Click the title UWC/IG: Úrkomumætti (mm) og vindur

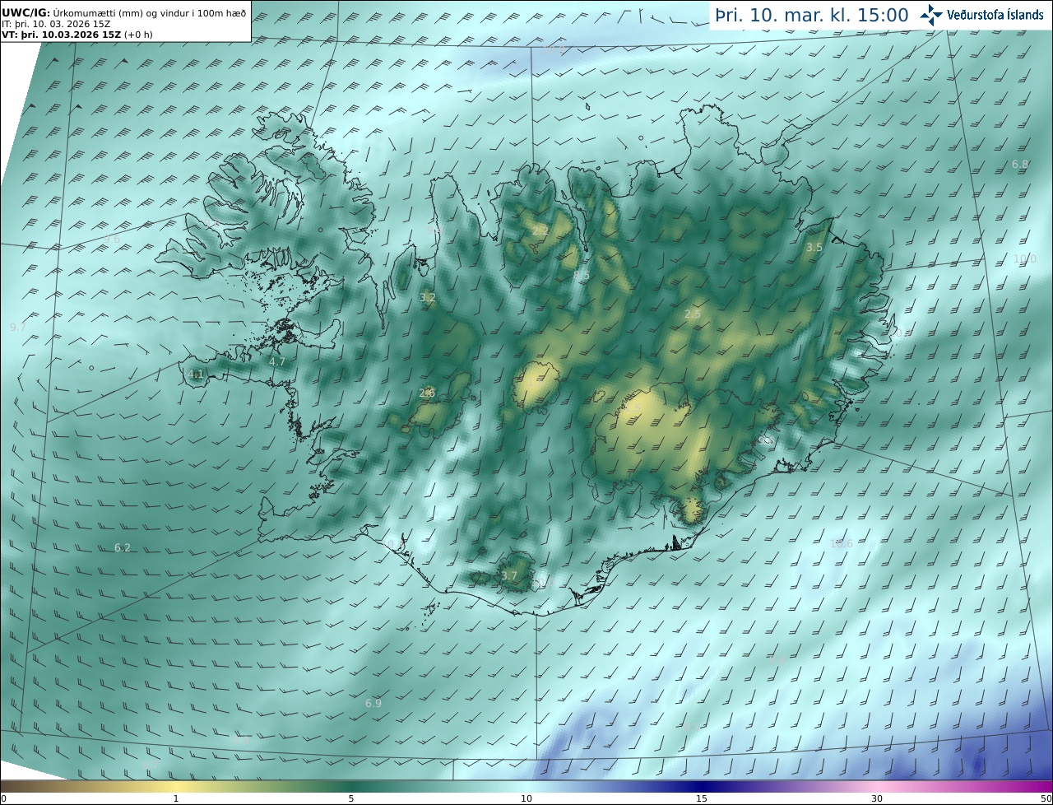124,12
